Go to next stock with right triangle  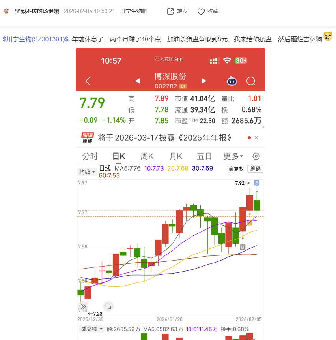(204, 81)
